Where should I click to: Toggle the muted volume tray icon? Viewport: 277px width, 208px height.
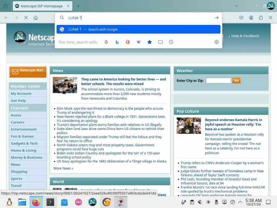200,202
